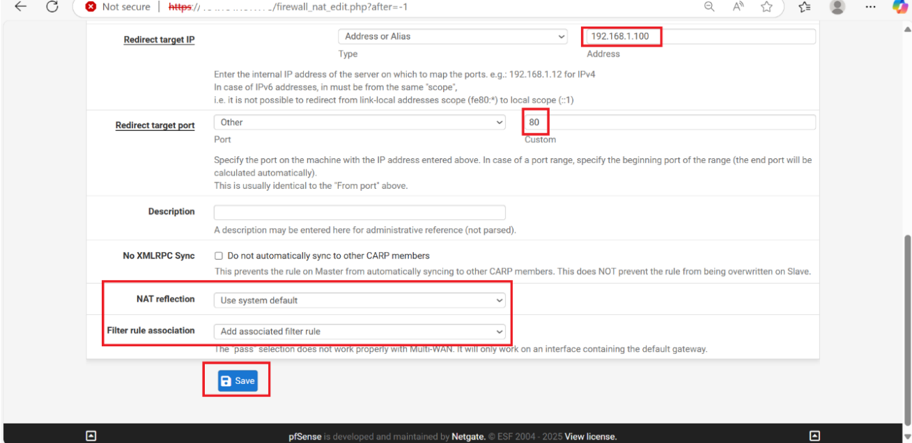The image size is (912, 443).
Task: Add this page to favorites
Action: (x=766, y=7)
